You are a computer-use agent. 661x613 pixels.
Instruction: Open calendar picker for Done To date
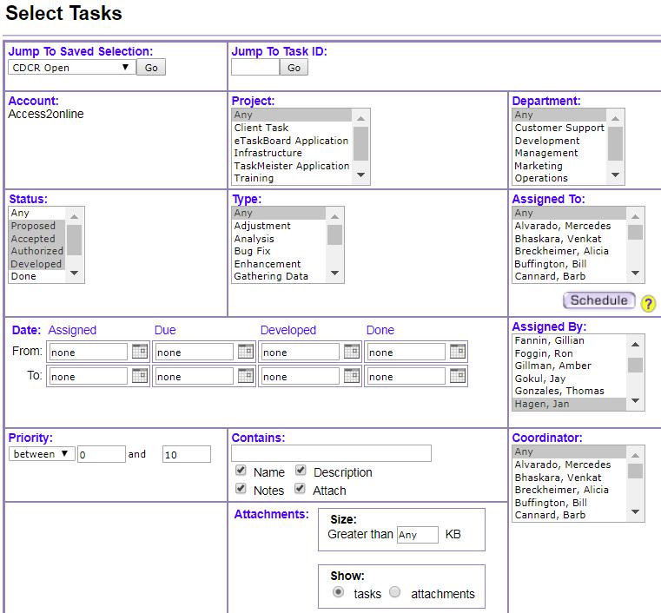pos(458,376)
